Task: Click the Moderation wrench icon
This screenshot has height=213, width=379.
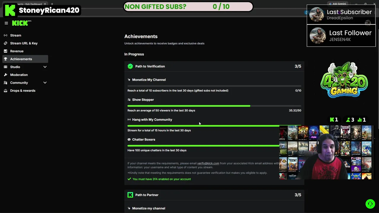Action: click(5, 75)
